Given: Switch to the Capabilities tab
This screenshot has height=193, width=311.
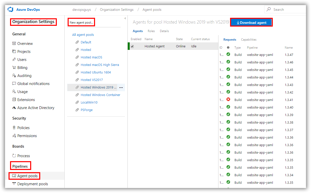Looking at the screenshot, I should [249, 39].
